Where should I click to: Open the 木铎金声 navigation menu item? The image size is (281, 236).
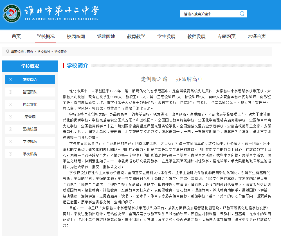click(257, 36)
